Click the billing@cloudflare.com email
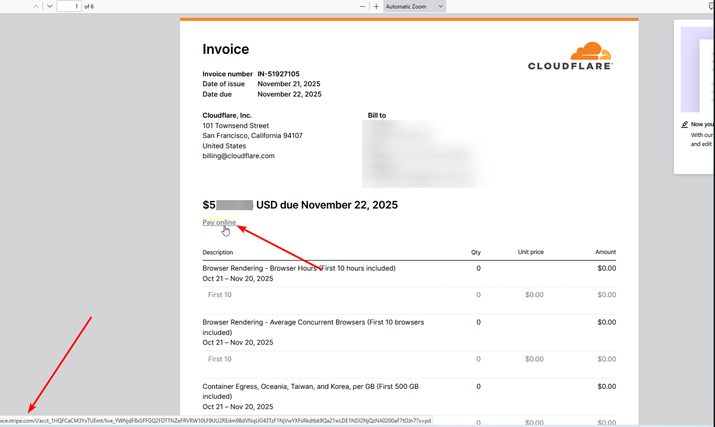 239,156
